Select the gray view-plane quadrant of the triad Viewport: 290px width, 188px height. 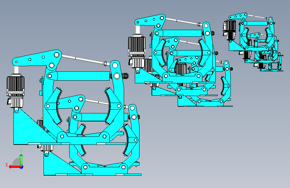[16, 162]
